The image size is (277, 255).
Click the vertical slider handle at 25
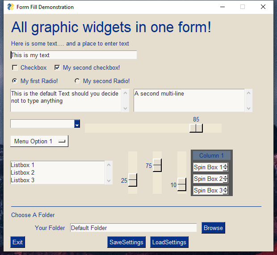coord(133,180)
